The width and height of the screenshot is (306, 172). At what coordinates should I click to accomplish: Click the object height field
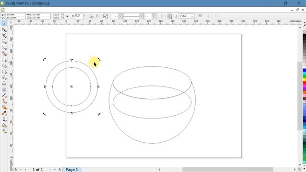(40, 18)
